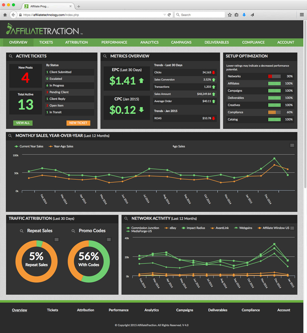Open the bookmarks list icon
This screenshot has height=333, width=307.
(x=236, y=15)
